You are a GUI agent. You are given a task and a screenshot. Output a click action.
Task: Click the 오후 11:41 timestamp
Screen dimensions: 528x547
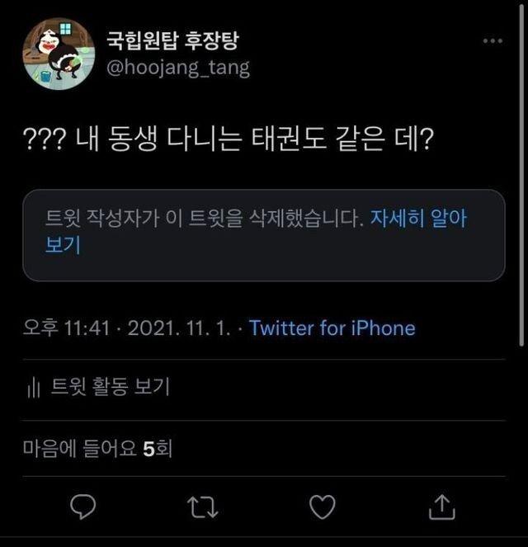[x=67, y=328]
